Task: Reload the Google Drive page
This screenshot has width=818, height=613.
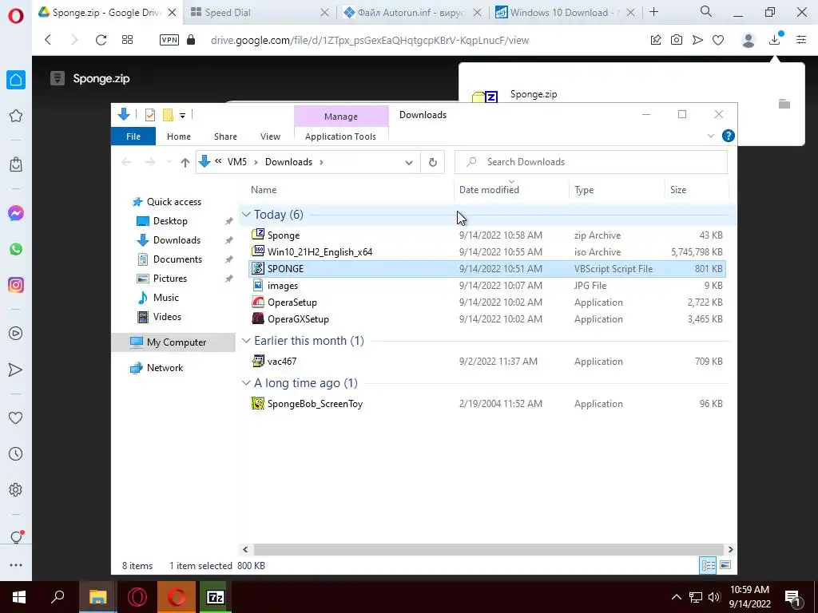Action: click(x=101, y=40)
